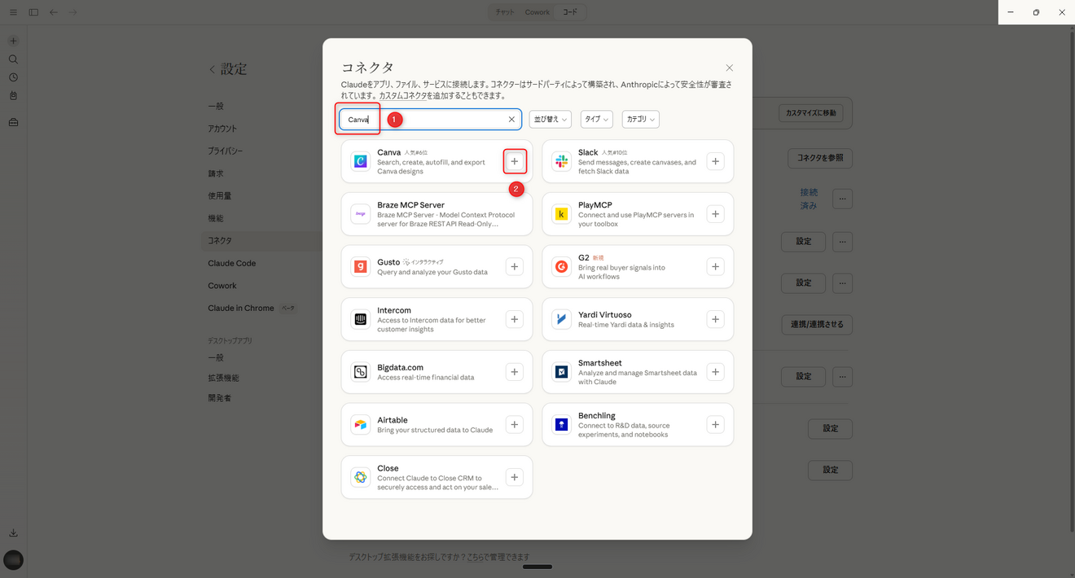Open the カテゴリ filter dropdown
The image size is (1075, 578).
(x=640, y=120)
